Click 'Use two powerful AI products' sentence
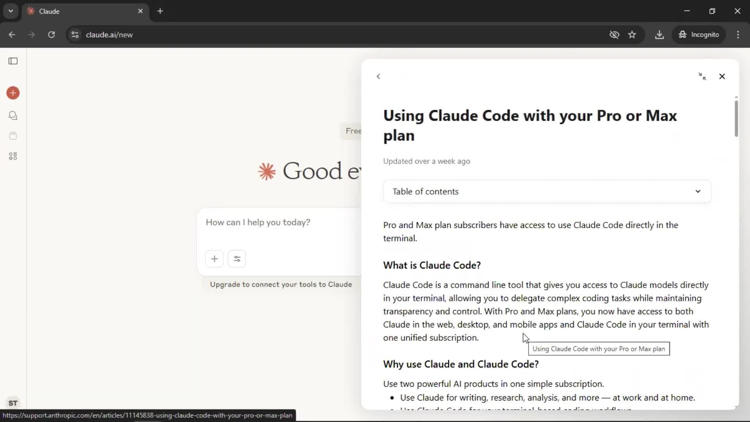The height and width of the screenshot is (422, 750). 493,384
